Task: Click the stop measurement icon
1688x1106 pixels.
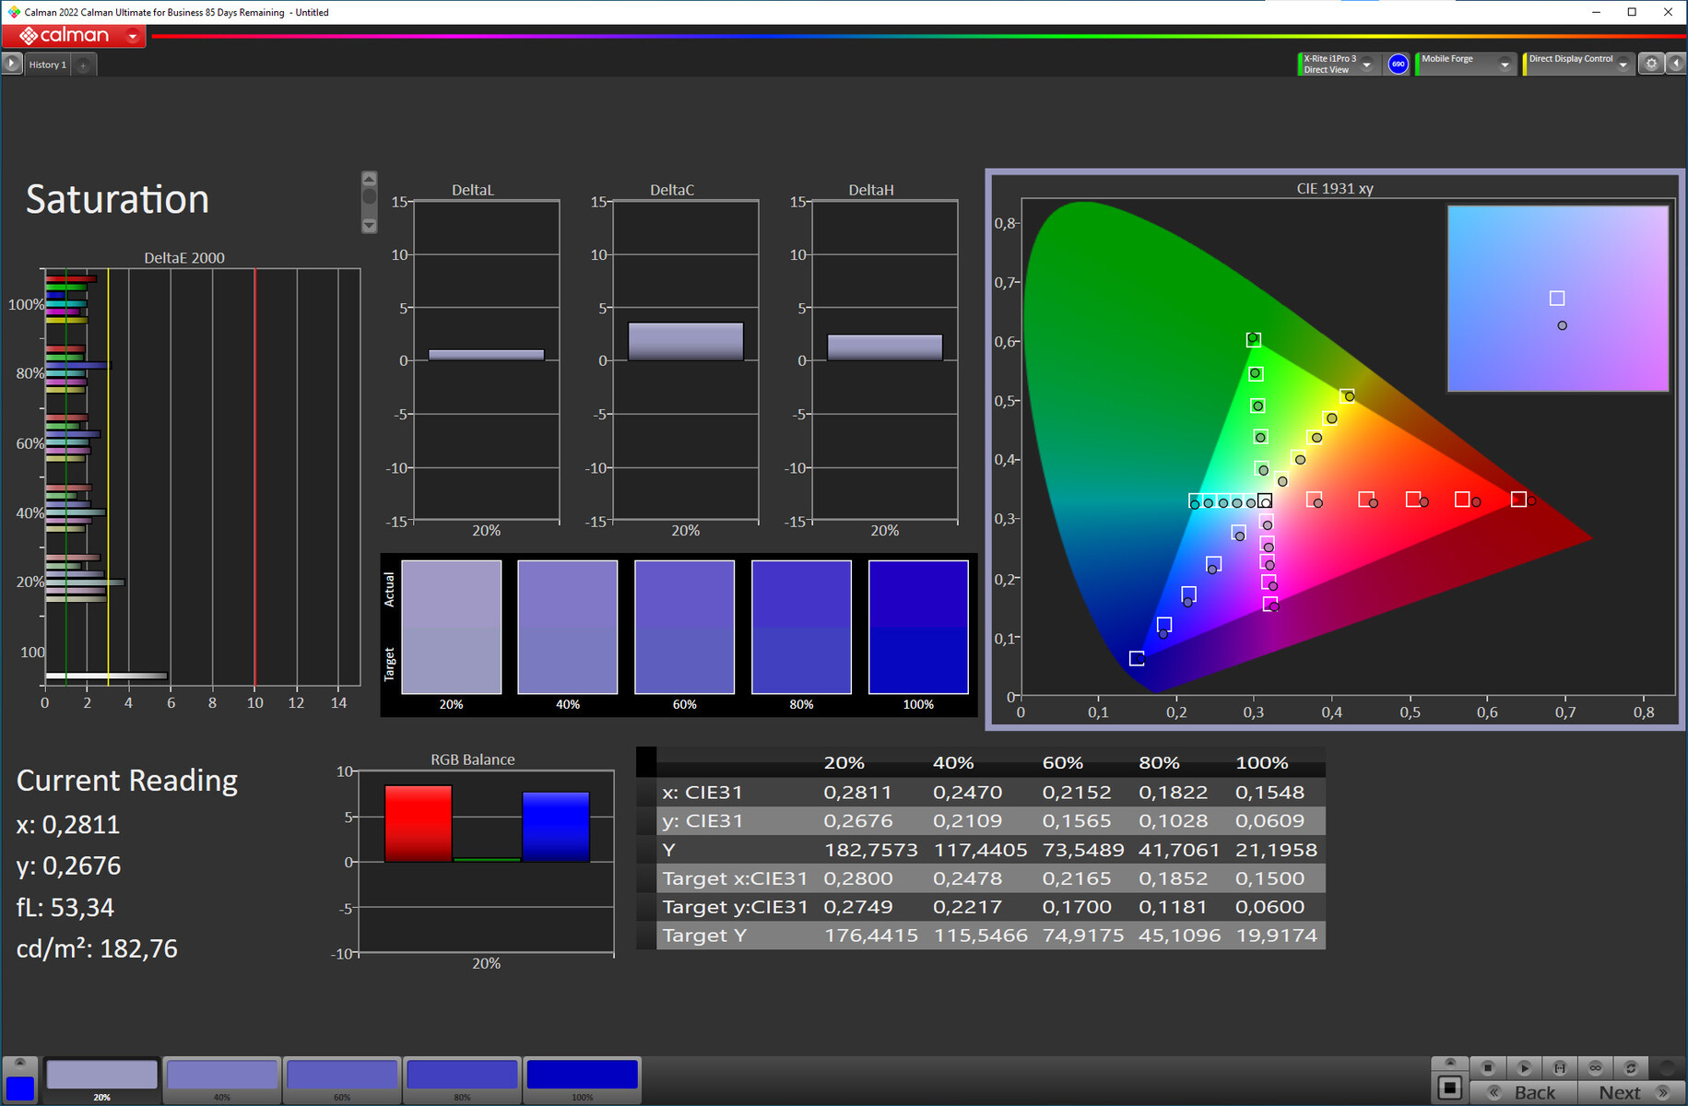Action: (1487, 1067)
